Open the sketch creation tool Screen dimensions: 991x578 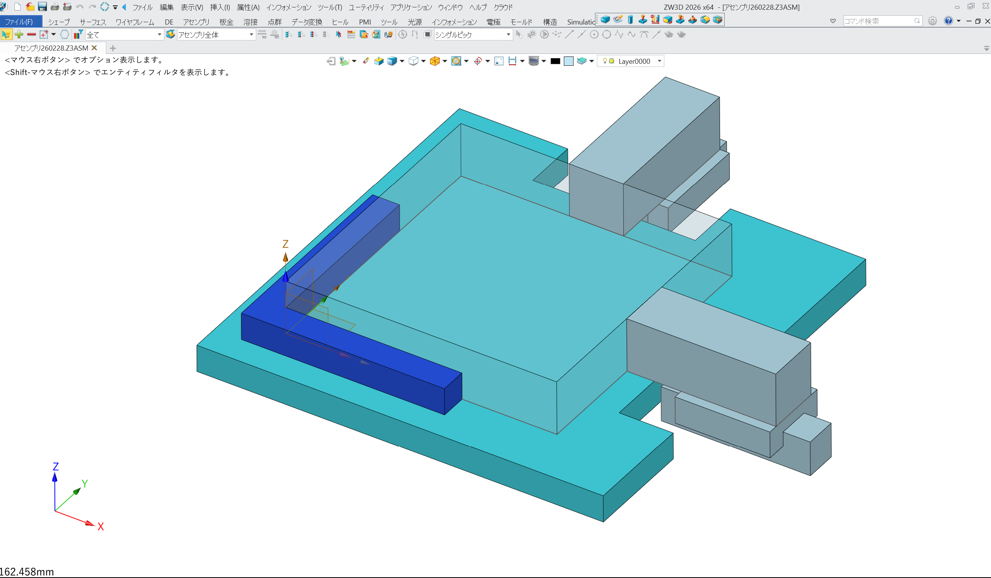(618, 20)
